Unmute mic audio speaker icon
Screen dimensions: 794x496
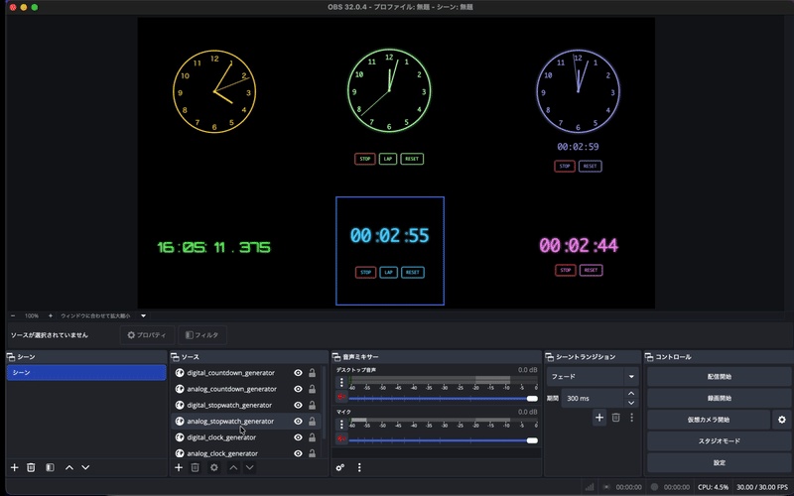[x=341, y=438]
